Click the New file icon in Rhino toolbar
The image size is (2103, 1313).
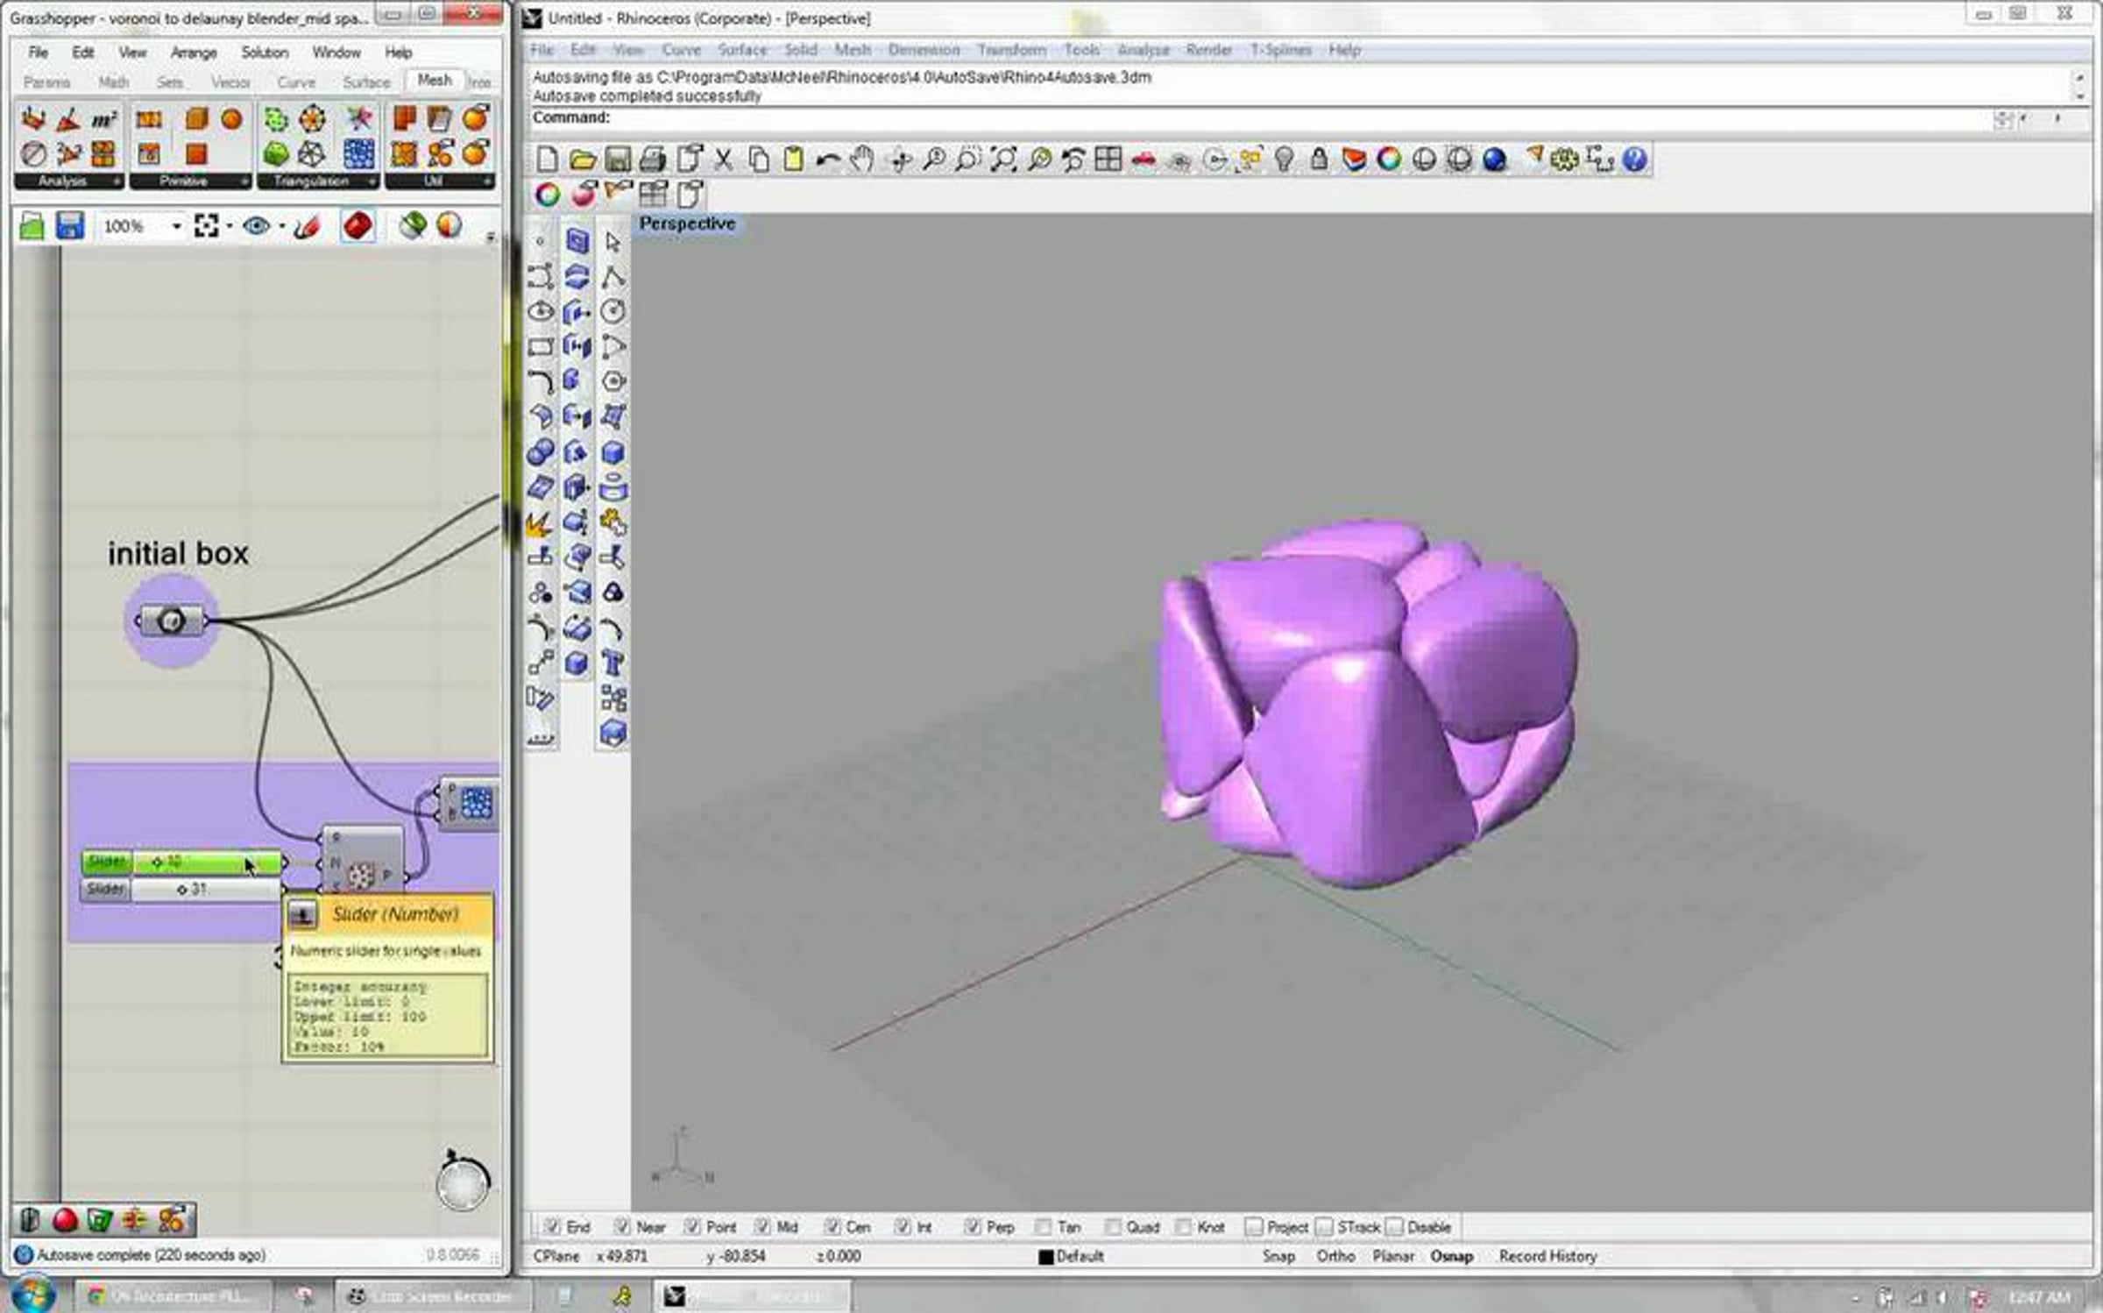coord(547,160)
